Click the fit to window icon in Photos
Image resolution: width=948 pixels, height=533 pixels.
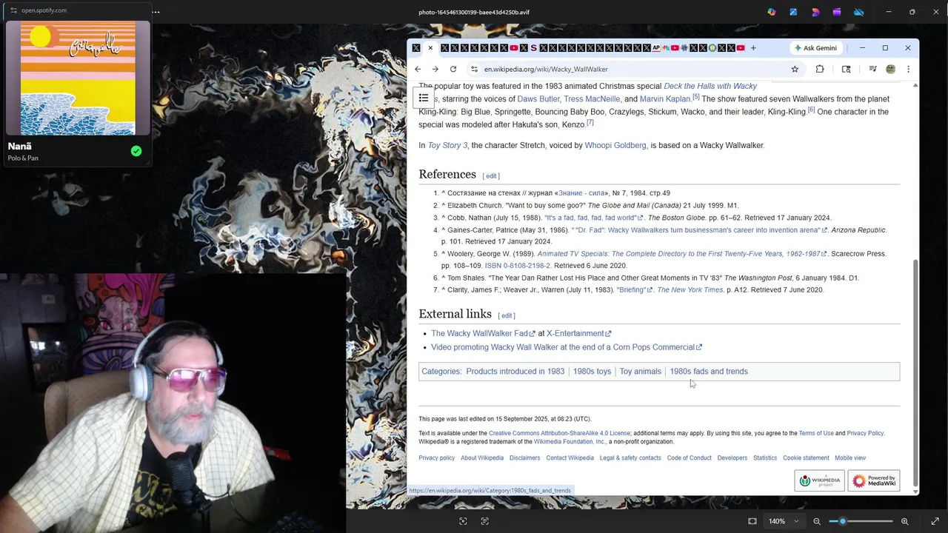click(752, 521)
